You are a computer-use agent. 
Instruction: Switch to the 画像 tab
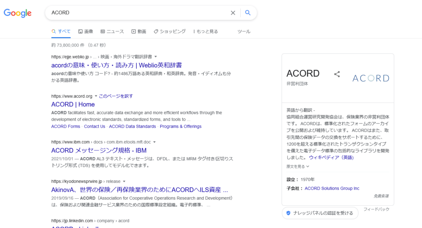coord(86,31)
